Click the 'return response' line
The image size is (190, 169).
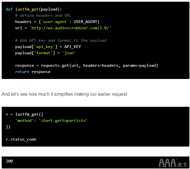pos(33,72)
